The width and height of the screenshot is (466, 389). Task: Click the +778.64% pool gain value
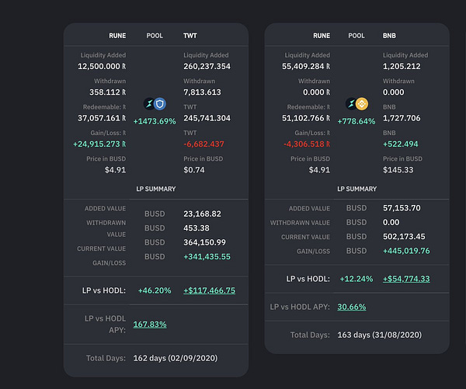356,121
